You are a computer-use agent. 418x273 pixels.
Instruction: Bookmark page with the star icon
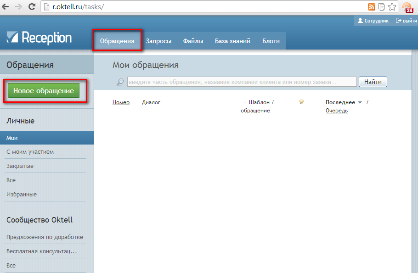click(392, 7)
